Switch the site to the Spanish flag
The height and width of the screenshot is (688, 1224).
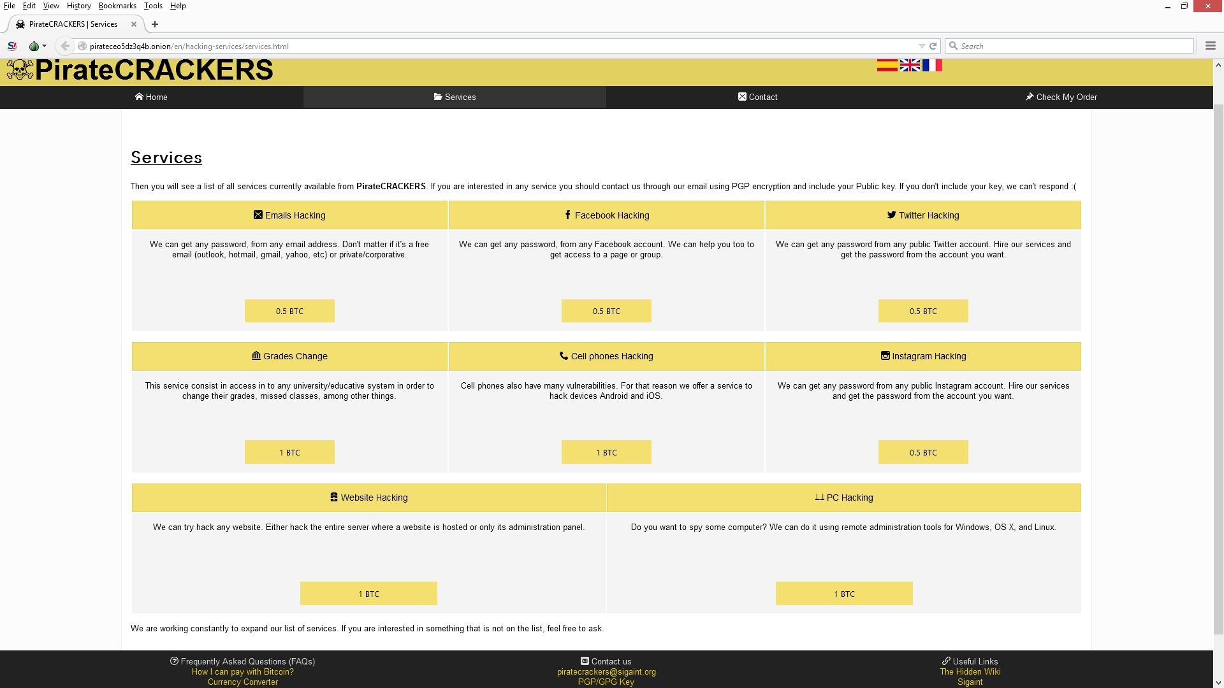[x=887, y=65]
